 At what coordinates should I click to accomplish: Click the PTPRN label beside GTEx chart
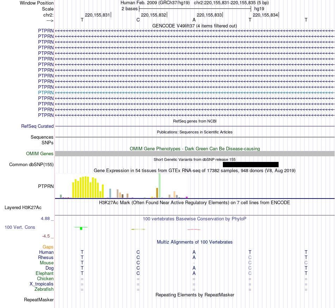coord(46,186)
